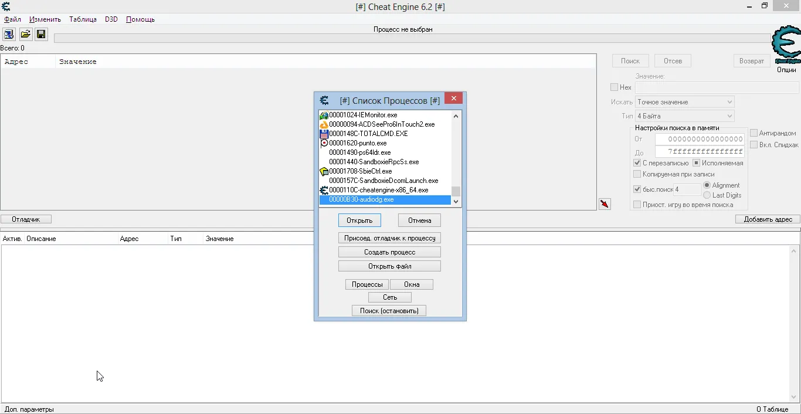The height and width of the screenshot is (414, 801).
Task: Select the TOTALCMD.EXE process entry
Action: pos(368,134)
